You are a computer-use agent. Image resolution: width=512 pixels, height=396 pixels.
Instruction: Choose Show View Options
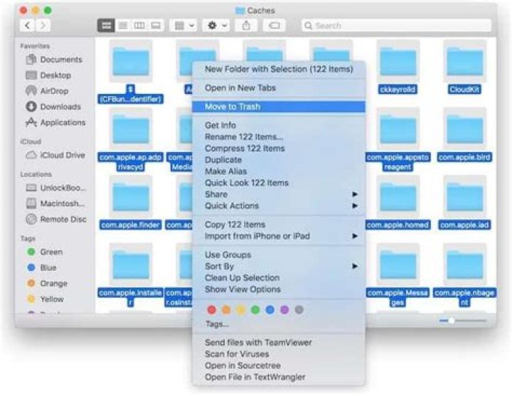click(x=279, y=289)
